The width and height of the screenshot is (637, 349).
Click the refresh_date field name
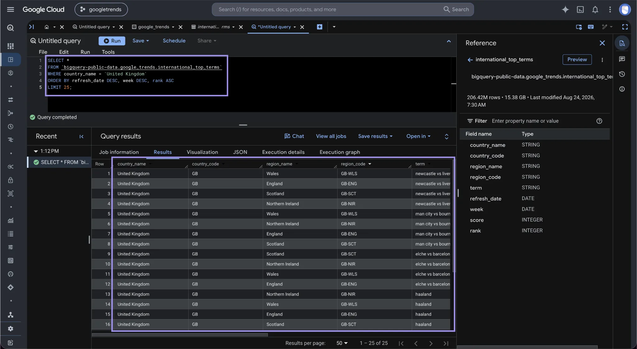[x=486, y=199]
